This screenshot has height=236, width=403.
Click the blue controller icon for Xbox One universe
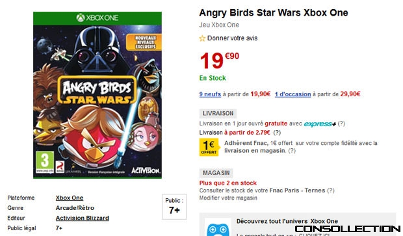[x=218, y=229]
